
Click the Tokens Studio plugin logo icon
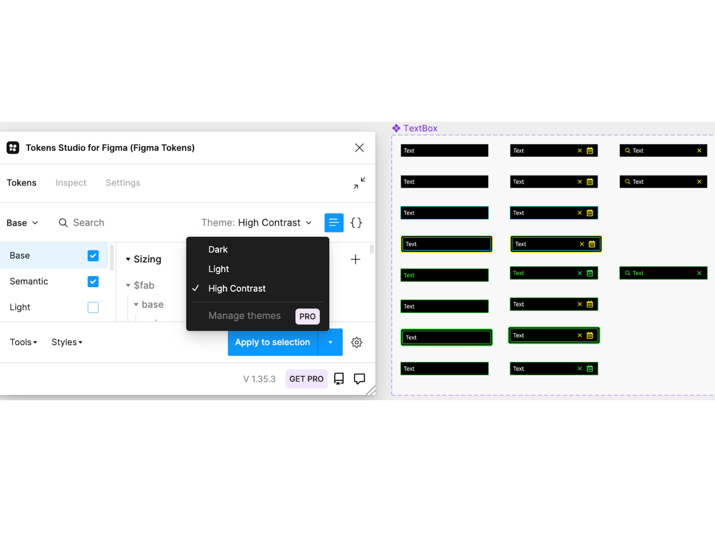[13, 148]
